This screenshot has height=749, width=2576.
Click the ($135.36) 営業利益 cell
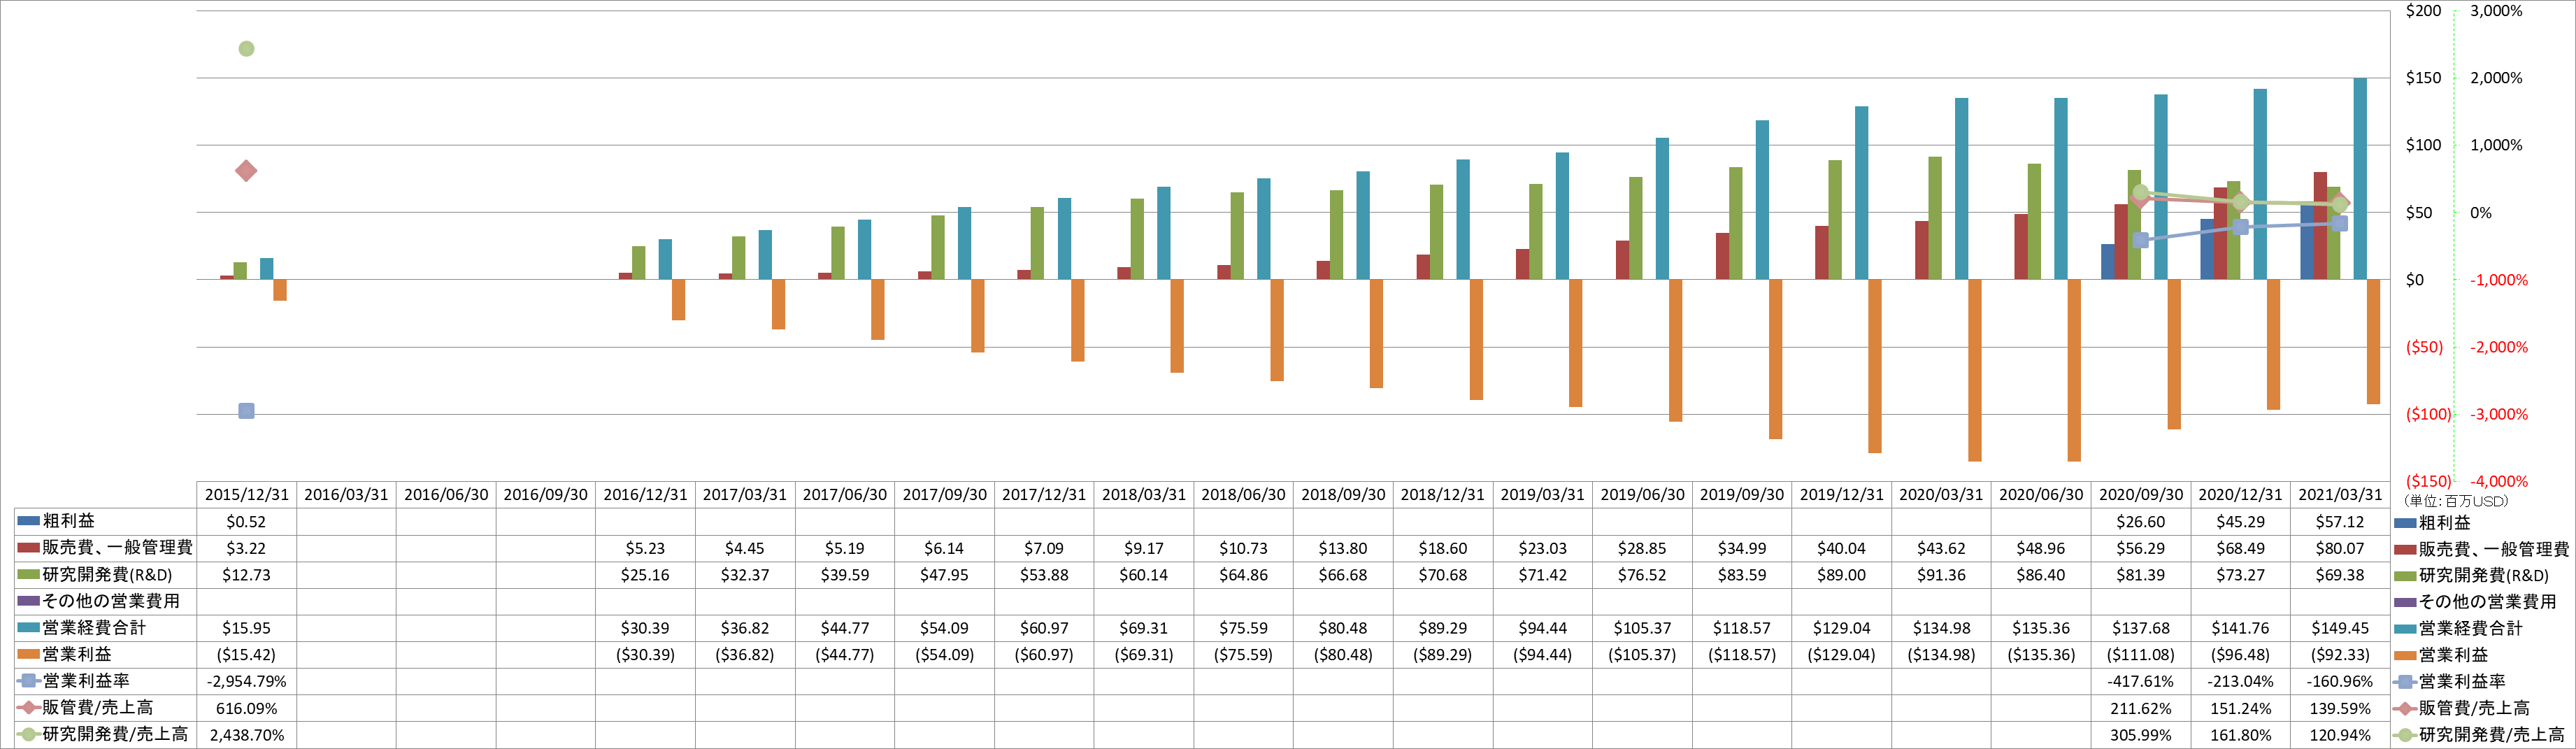pyautogui.click(x=2040, y=655)
